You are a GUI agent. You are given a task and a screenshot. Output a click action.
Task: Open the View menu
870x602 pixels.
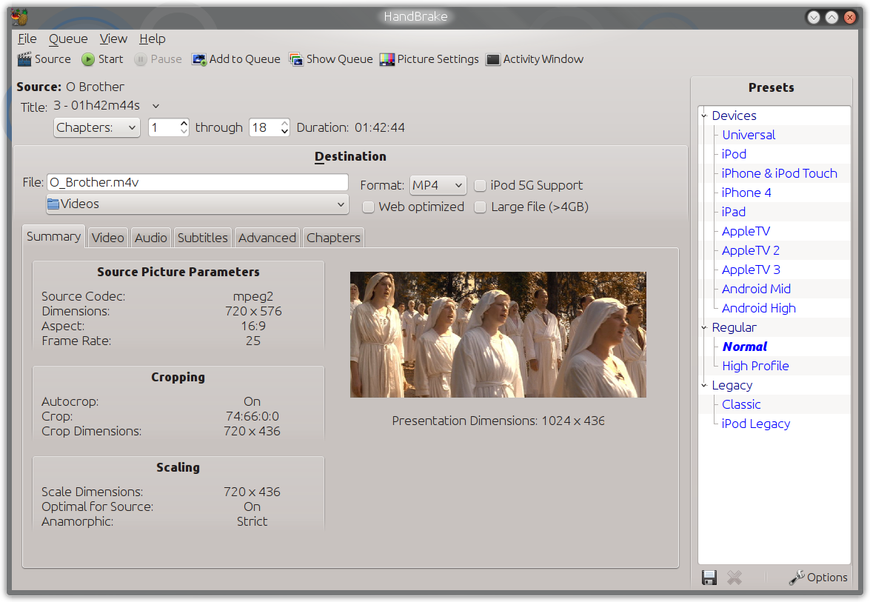click(x=113, y=39)
